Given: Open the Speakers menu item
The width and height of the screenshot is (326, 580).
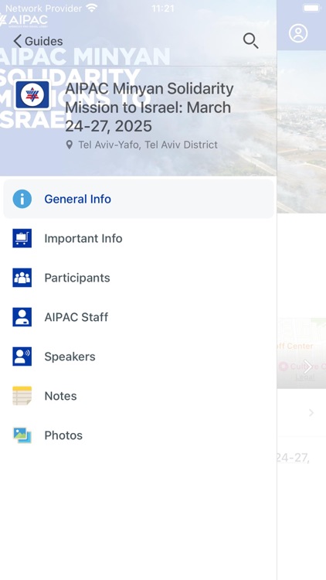Looking at the screenshot, I should (138, 357).
